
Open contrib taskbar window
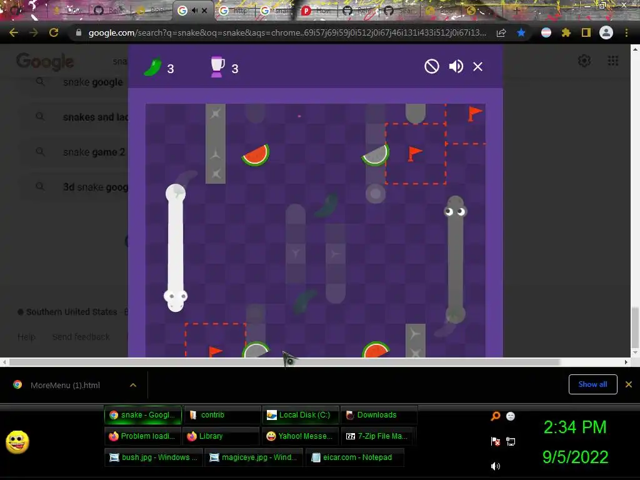coord(222,415)
